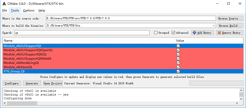Open the Tools menu
The height and width of the screenshot is (108, 246).
coord(15,10)
